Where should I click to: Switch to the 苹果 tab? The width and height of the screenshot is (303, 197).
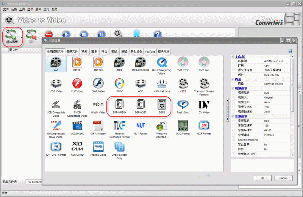click(x=84, y=52)
